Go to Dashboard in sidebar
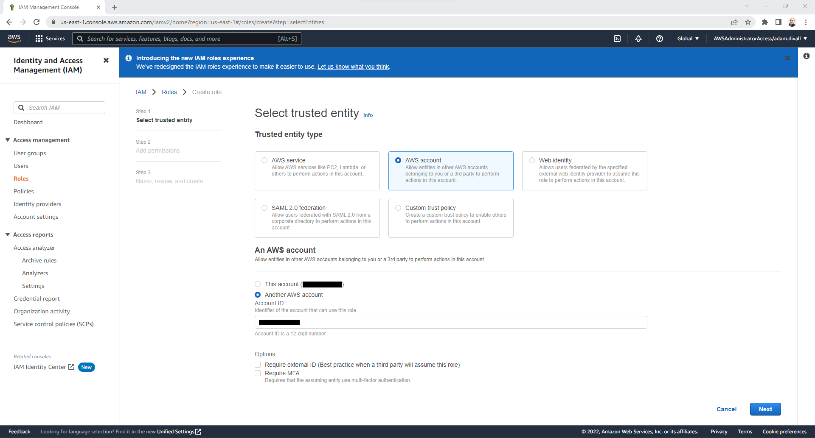Screen dimensions: 815x438 click(28, 122)
